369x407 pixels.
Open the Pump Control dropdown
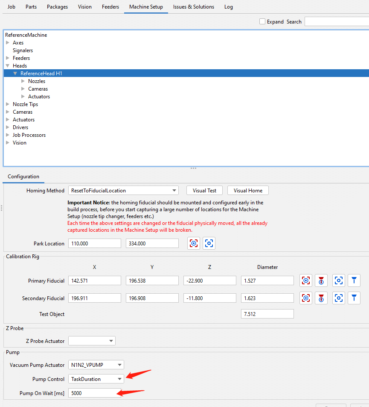(x=96, y=379)
